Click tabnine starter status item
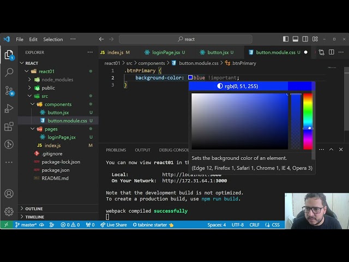Screen dimensions: 349x262 [x=153, y=225]
